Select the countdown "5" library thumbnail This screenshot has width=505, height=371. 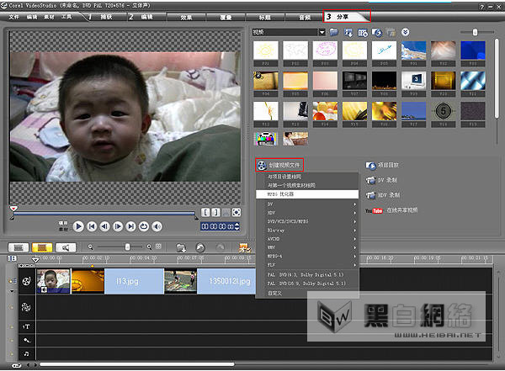pos(444,111)
